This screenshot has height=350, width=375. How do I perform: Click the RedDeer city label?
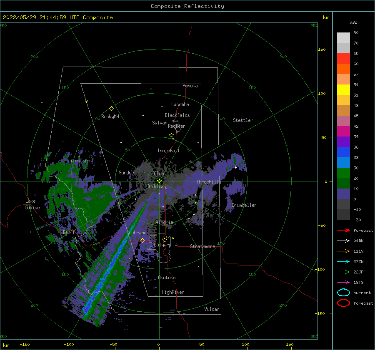177,126
